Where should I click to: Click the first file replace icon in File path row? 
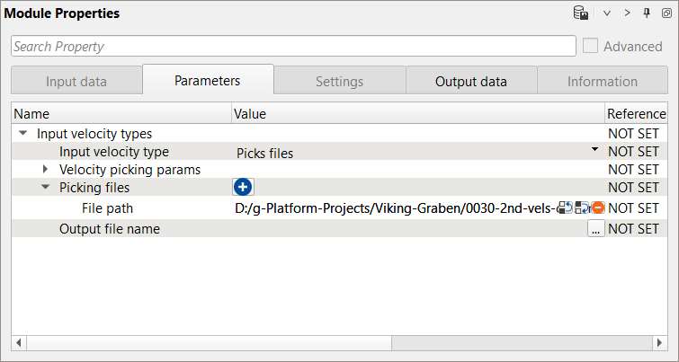(x=565, y=207)
